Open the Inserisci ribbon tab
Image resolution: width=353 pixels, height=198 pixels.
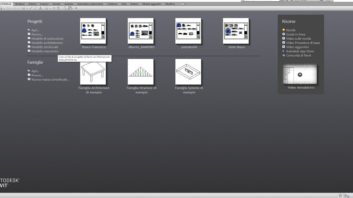click(44, 4)
